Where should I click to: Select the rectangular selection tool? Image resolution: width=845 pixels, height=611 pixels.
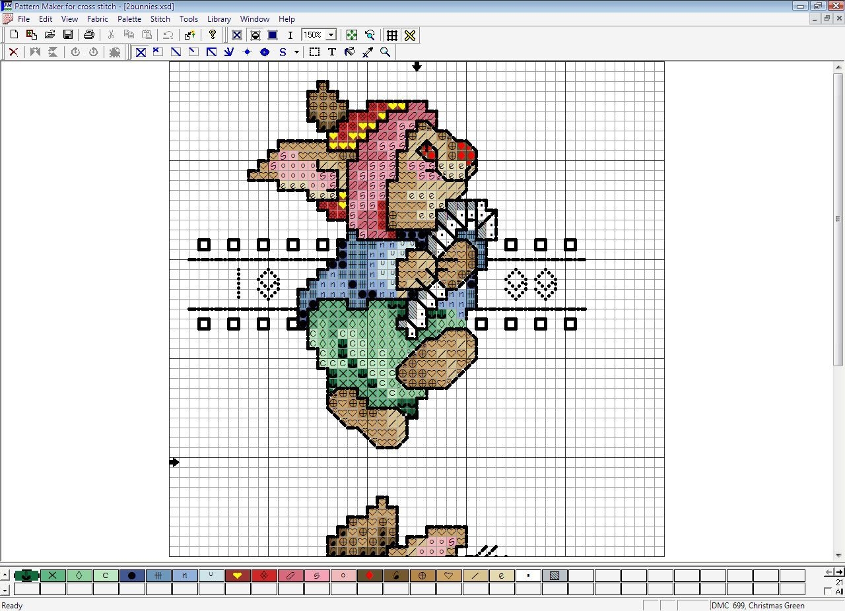click(314, 51)
